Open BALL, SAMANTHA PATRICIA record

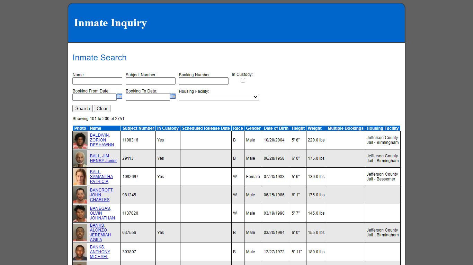pyautogui.click(x=101, y=177)
